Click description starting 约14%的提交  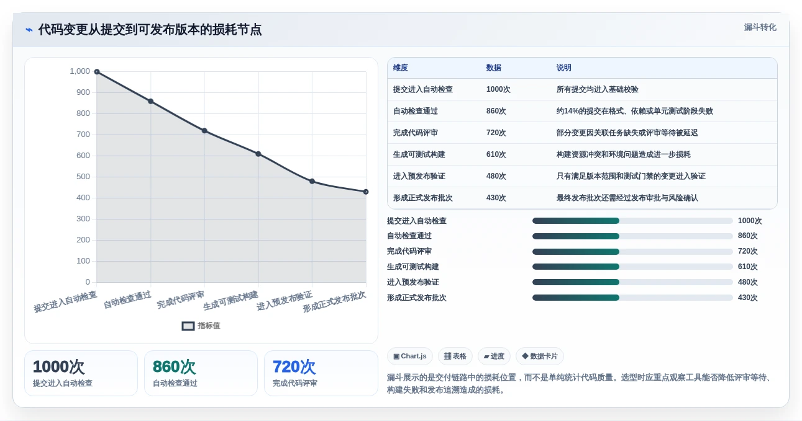tap(635, 111)
